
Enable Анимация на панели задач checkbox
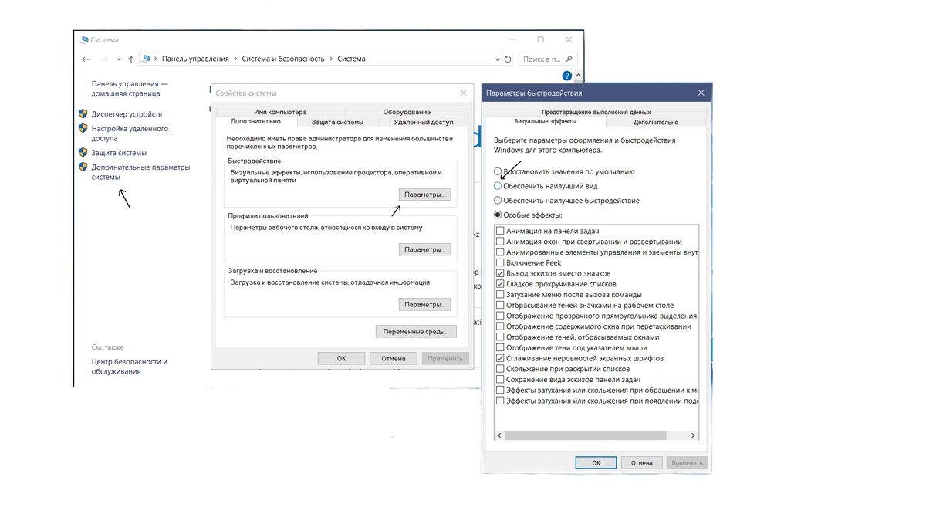501,231
